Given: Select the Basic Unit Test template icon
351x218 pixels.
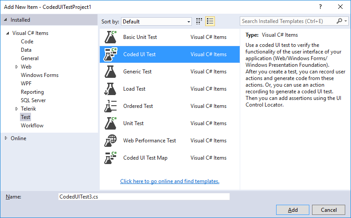Looking at the screenshot, I should (110, 37).
